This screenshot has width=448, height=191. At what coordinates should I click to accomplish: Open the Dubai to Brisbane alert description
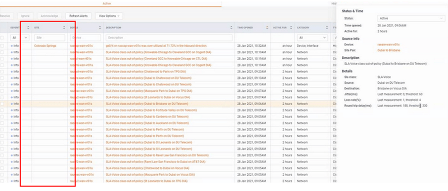147,104
